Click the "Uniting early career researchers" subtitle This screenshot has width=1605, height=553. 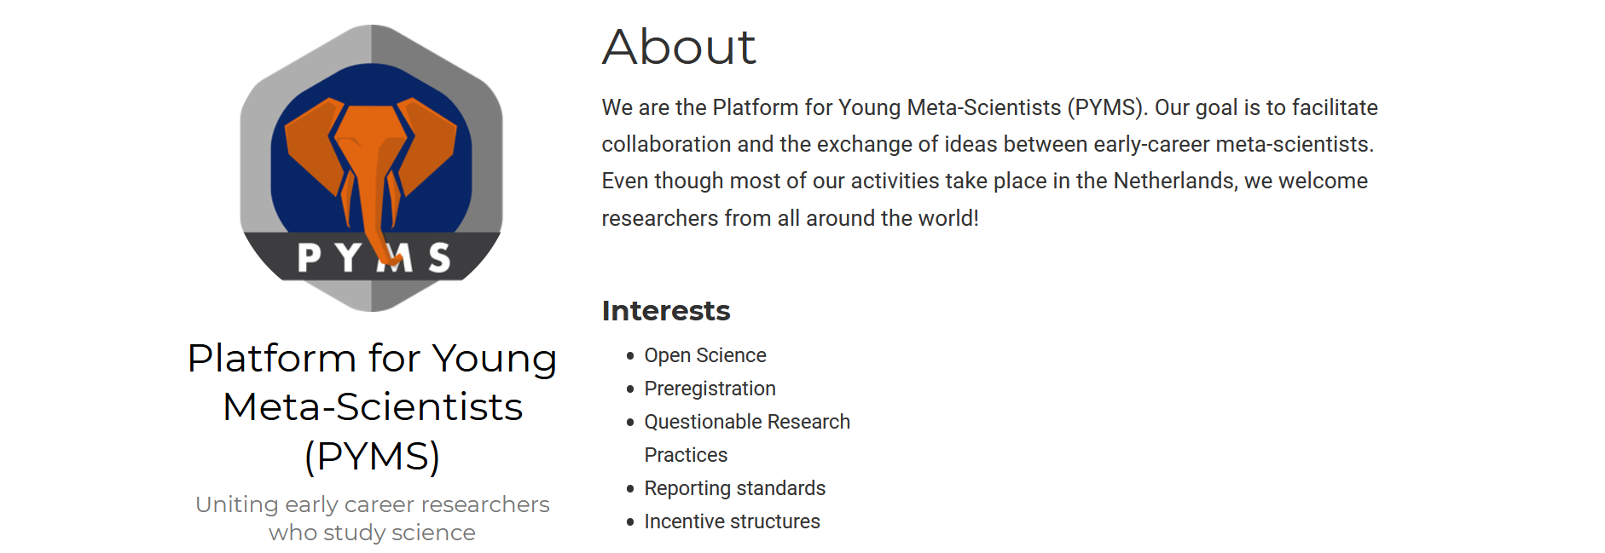click(372, 504)
